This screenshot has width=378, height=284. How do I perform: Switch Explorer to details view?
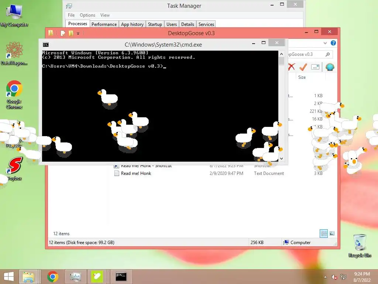coord(324,233)
